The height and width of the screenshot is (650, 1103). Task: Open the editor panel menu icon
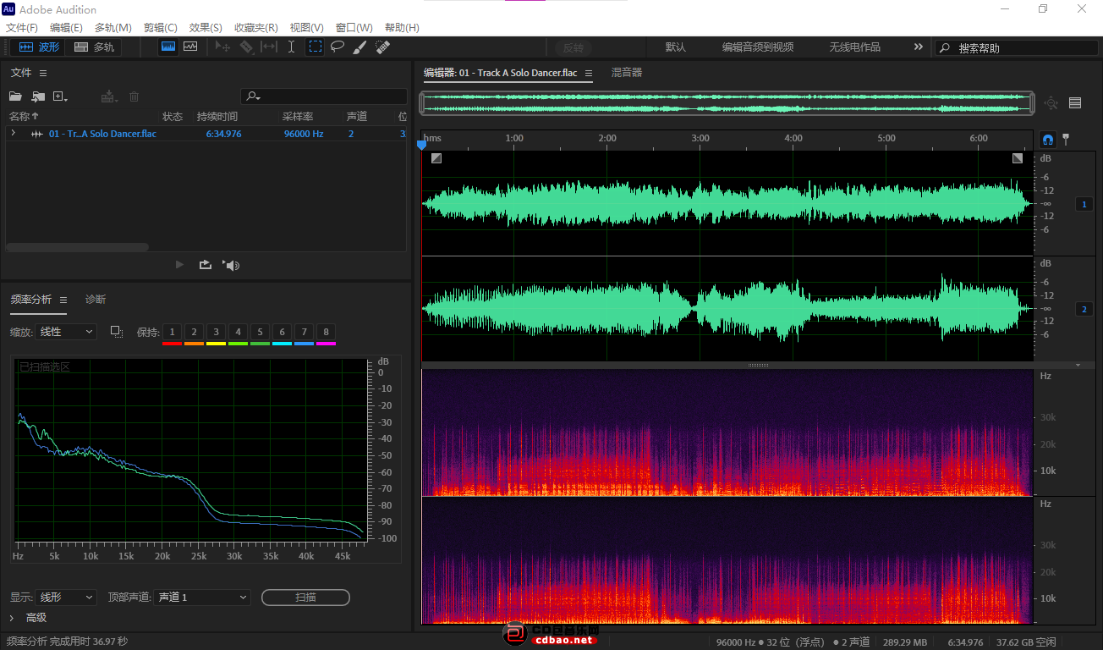pyautogui.click(x=589, y=74)
